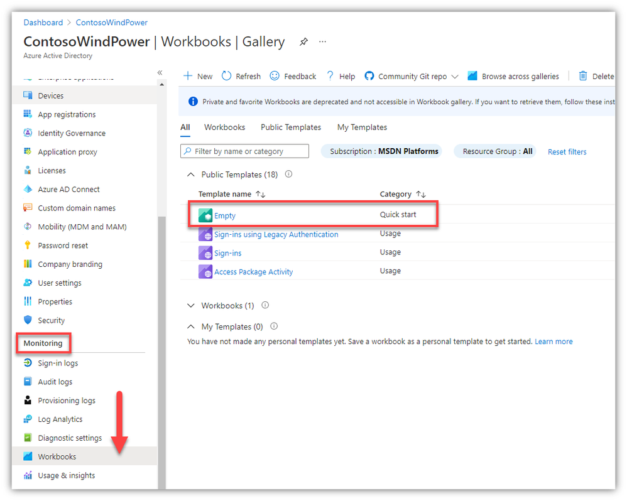Open Usage & insights in the sidebar

tap(84, 475)
